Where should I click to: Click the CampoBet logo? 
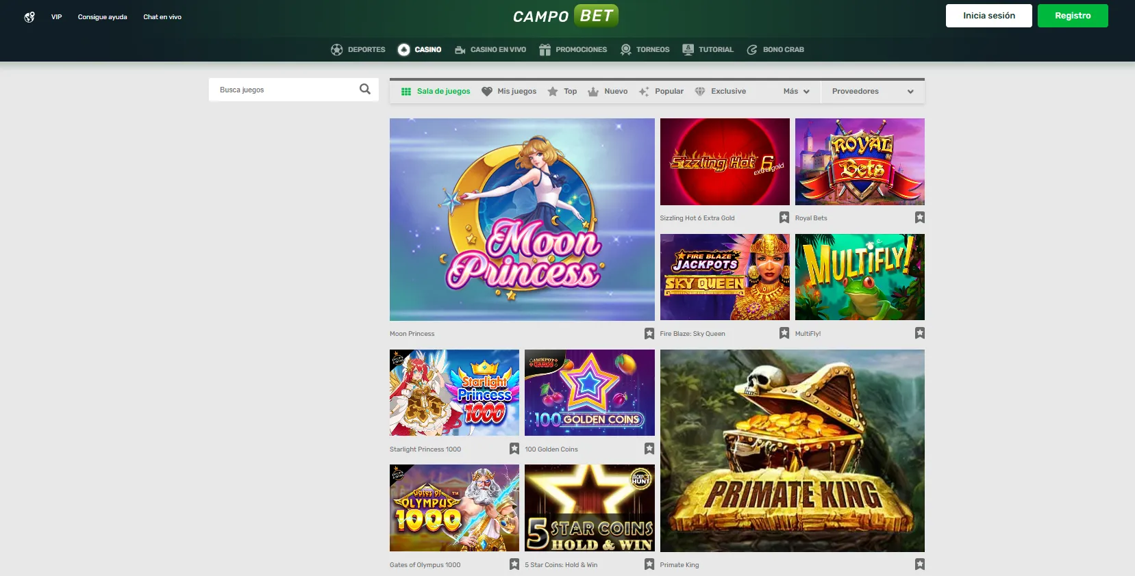tap(566, 16)
